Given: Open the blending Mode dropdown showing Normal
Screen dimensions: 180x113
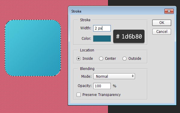Looking at the screenshot, I should 114,76.
